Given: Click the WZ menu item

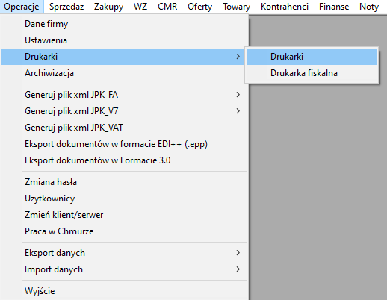Looking at the screenshot, I should [x=140, y=7].
